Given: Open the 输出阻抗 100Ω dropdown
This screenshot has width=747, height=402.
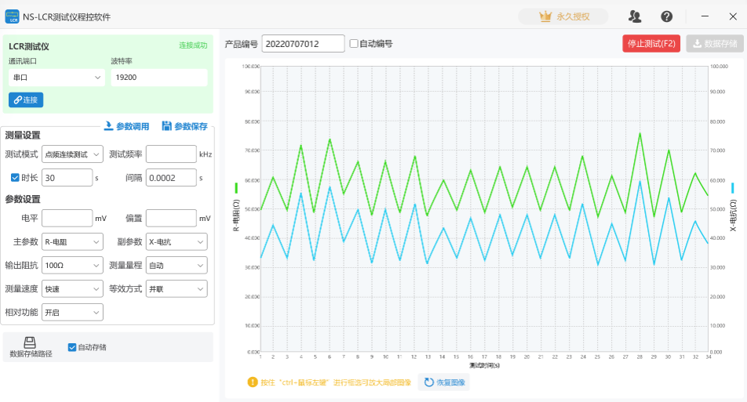Looking at the screenshot, I should (72, 266).
